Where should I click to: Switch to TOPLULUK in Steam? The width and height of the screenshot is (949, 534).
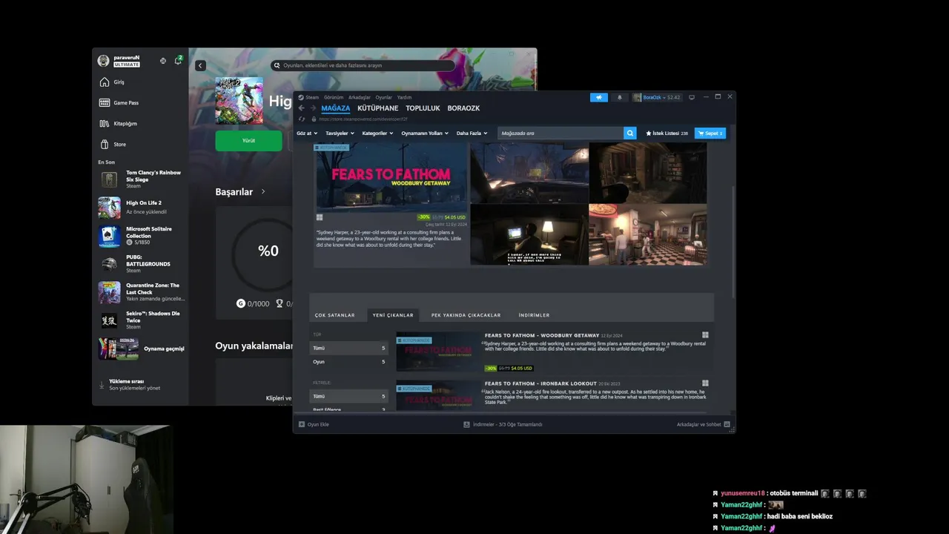[423, 108]
